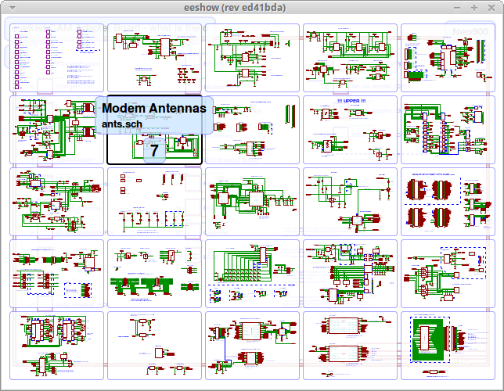Image resolution: width=504 pixels, height=391 pixels.
Task: Open the top-row second schematic thumbnail
Action: [x=154, y=57]
